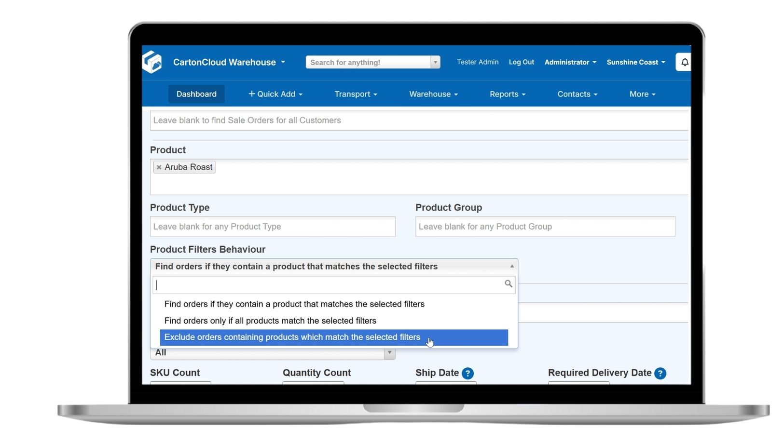
Task: Open the notifications bell icon
Action: (x=684, y=62)
